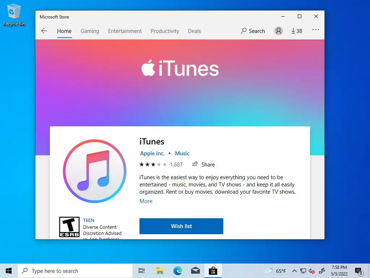Open the TEEN rating link

pyautogui.click(x=89, y=220)
